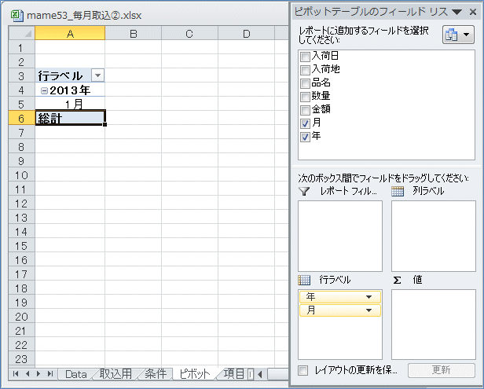Go to first sheet with the tab navigation arrow
The height and width of the screenshot is (389, 484).
pyautogui.click(x=16, y=374)
